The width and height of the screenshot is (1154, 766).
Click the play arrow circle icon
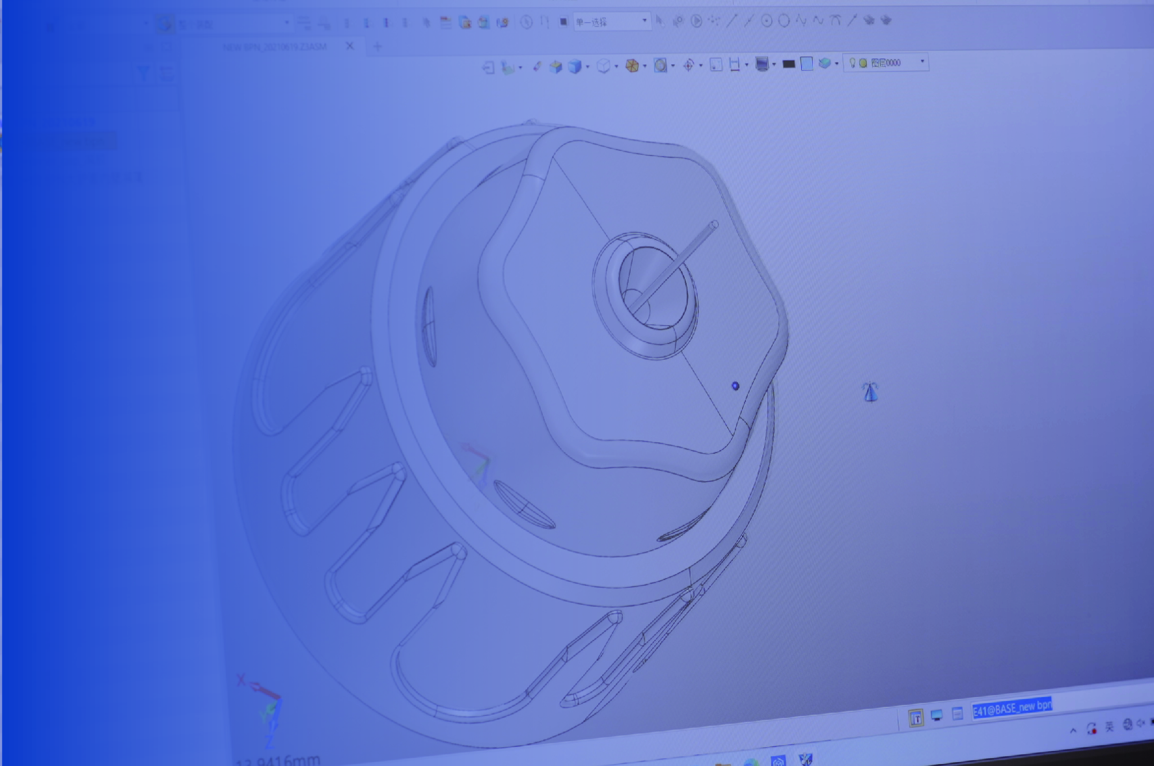point(696,21)
